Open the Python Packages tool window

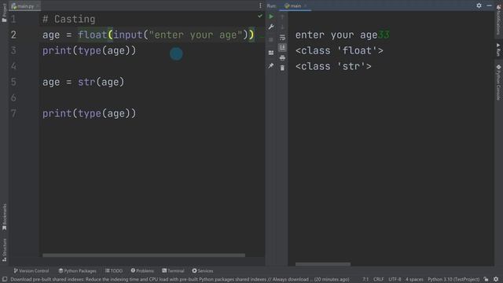(x=77, y=270)
